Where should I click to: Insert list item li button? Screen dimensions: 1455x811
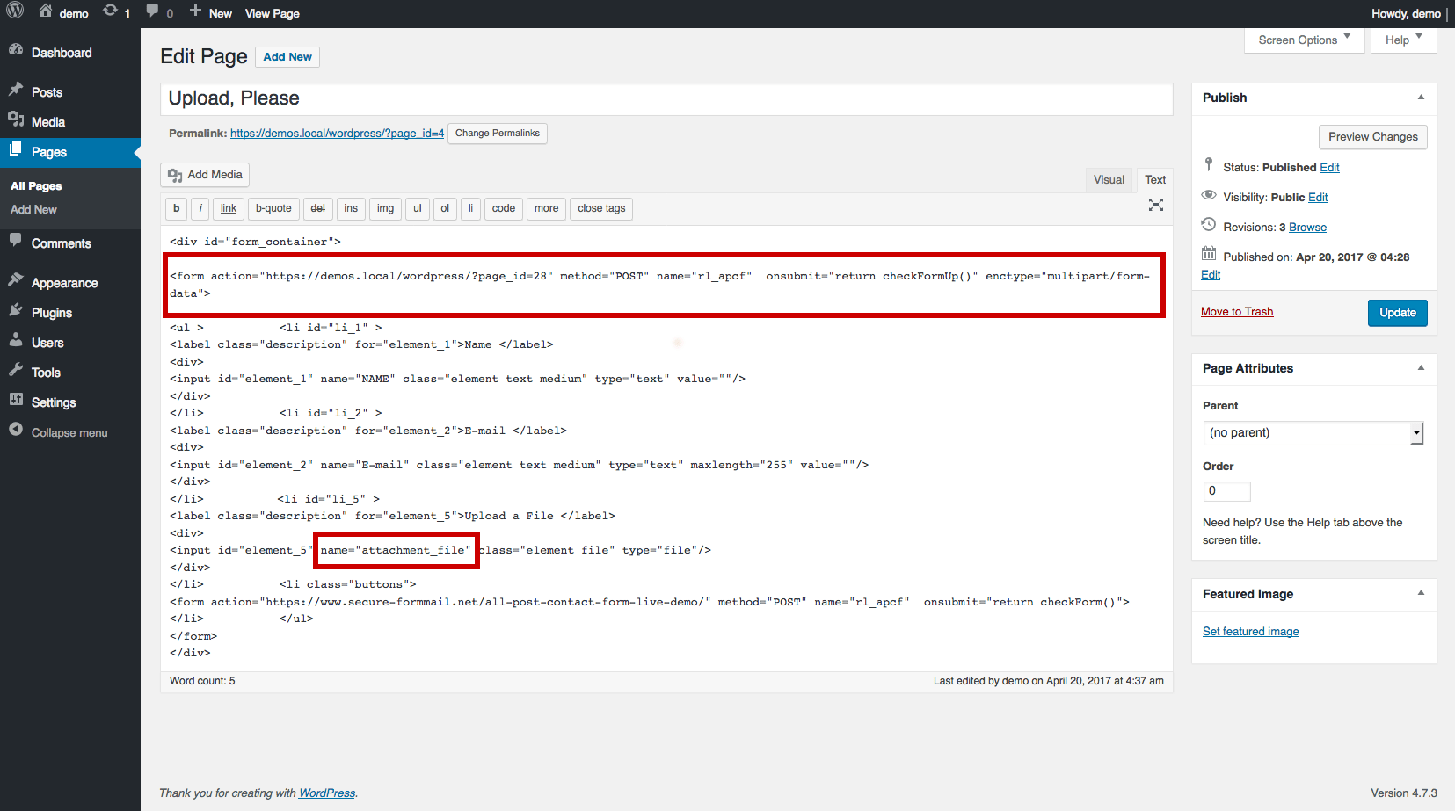point(470,208)
